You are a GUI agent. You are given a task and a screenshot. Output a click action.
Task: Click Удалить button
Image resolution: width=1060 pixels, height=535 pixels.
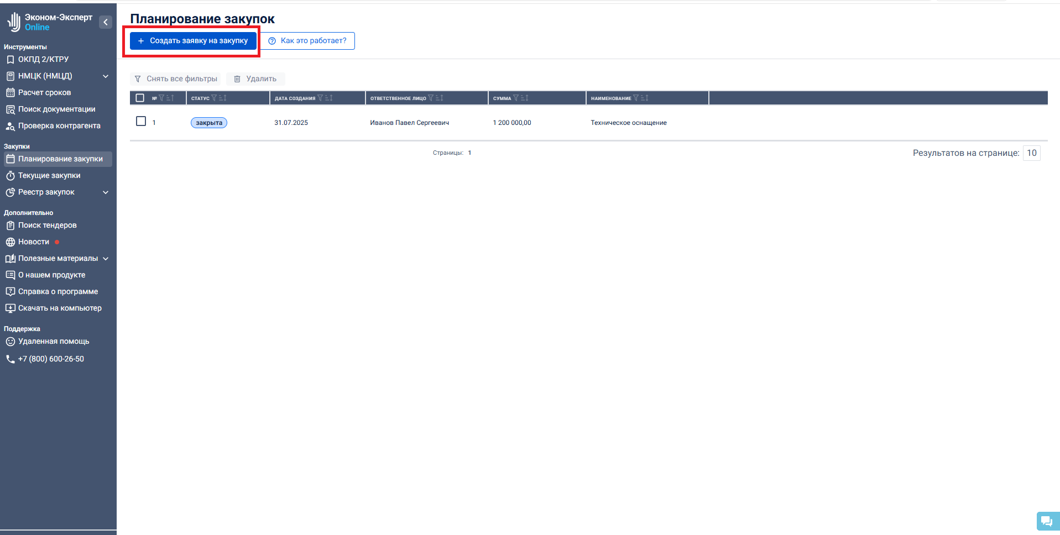(255, 79)
